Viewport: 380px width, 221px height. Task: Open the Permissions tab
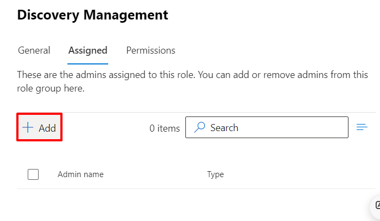(x=151, y=50)
